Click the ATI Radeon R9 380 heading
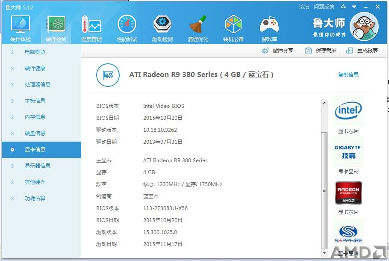Viewport: 389px width, 261px height. click(201, 75)
